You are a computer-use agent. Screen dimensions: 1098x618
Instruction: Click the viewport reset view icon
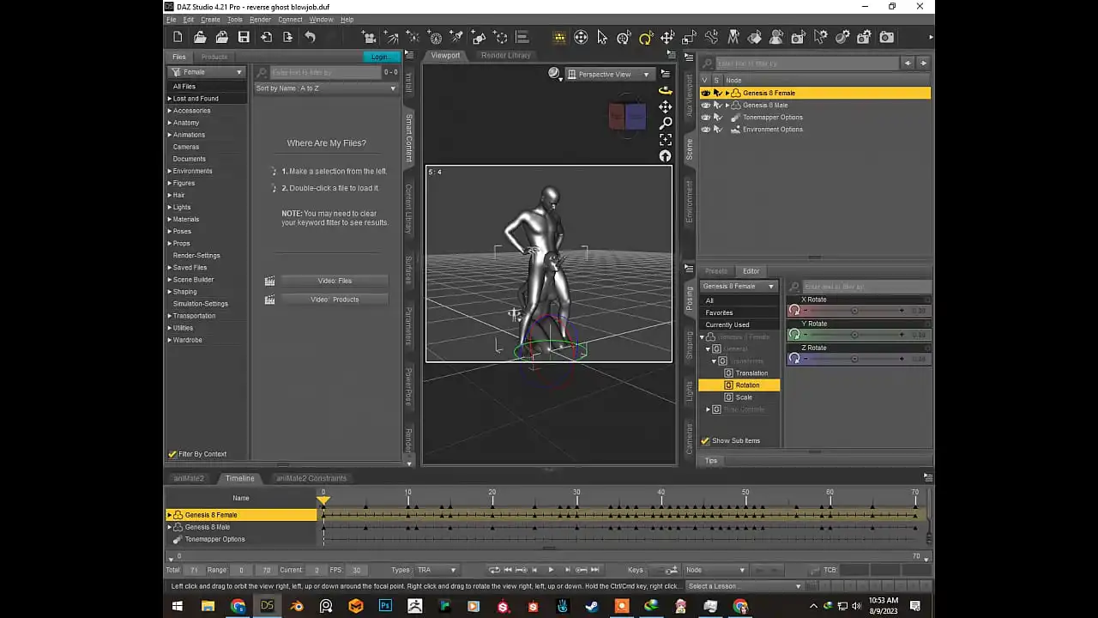pos(665,155)
